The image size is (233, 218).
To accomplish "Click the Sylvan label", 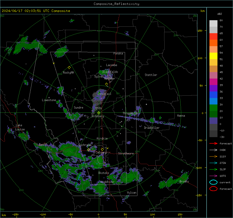I will 99,76.
